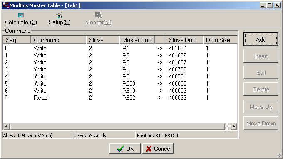
Task: Confirm with the OK button
Action: [125, 149]
